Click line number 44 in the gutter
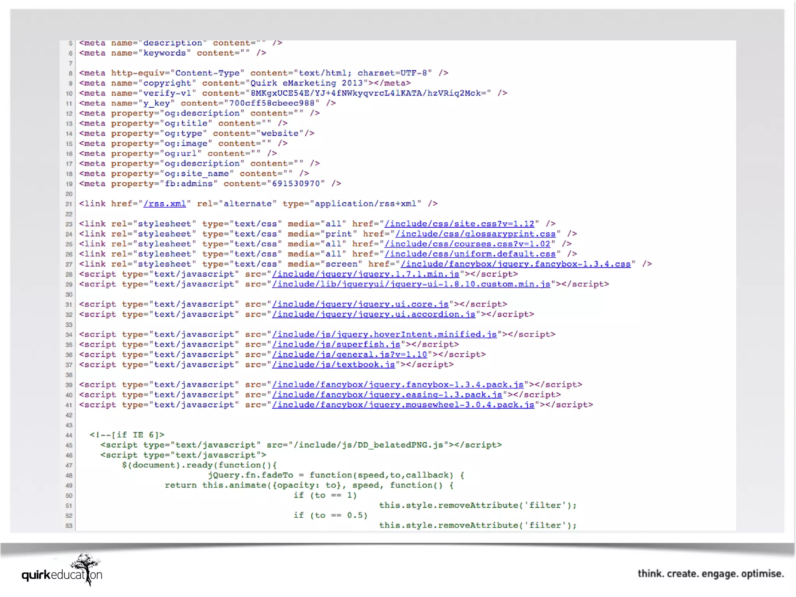The width and height of the screenshot is (796, 597). pyautogui.click(x=69, y=435)
